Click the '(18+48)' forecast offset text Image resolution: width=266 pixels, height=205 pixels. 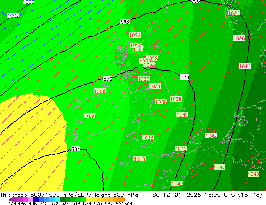[x=250, y=195]
